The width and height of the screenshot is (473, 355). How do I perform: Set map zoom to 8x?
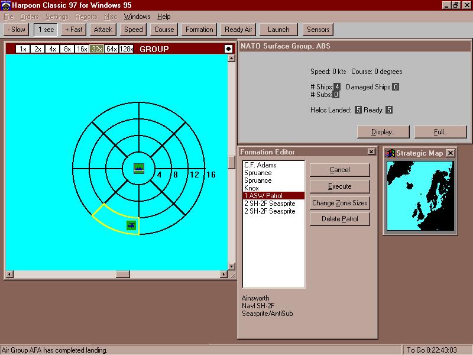pyautogui.click(x=67, y=49)
